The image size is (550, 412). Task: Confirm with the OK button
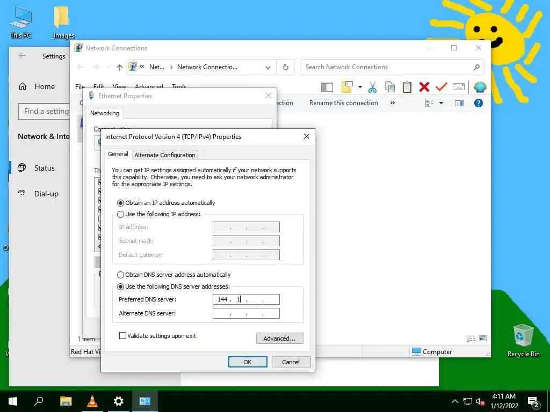pos(248,362)
